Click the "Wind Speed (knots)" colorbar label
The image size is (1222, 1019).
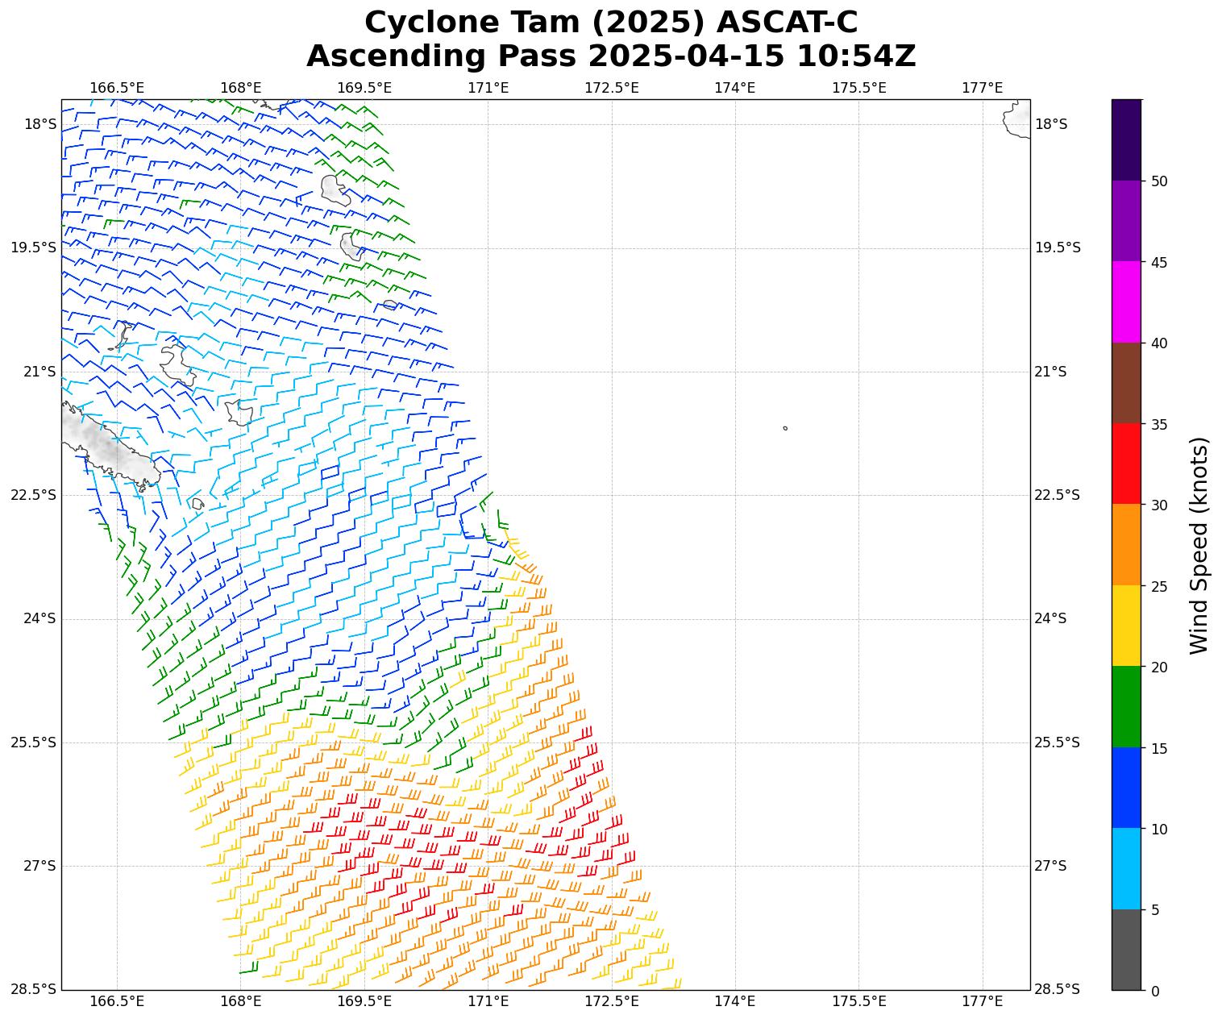click(x=1199, y=545)
